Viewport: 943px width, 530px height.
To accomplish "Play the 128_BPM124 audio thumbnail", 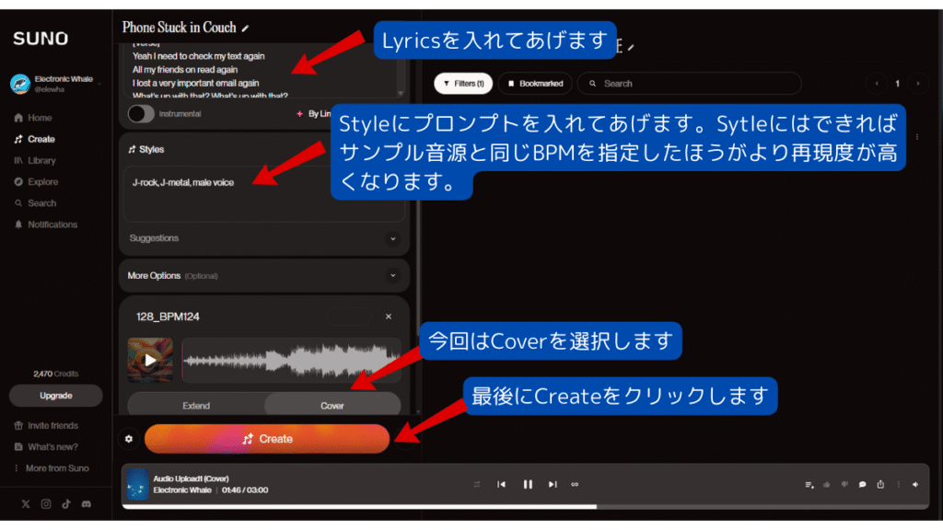I will click(150, 360).
